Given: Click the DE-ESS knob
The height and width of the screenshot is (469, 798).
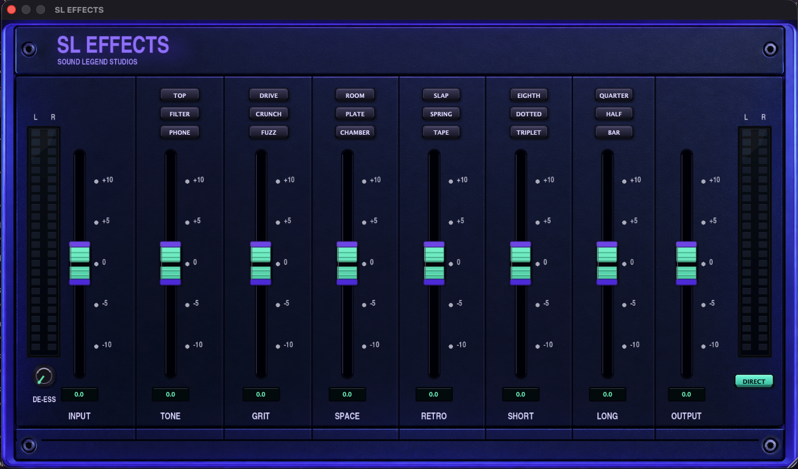Looking at the screenshot, I should click(44, 376).
